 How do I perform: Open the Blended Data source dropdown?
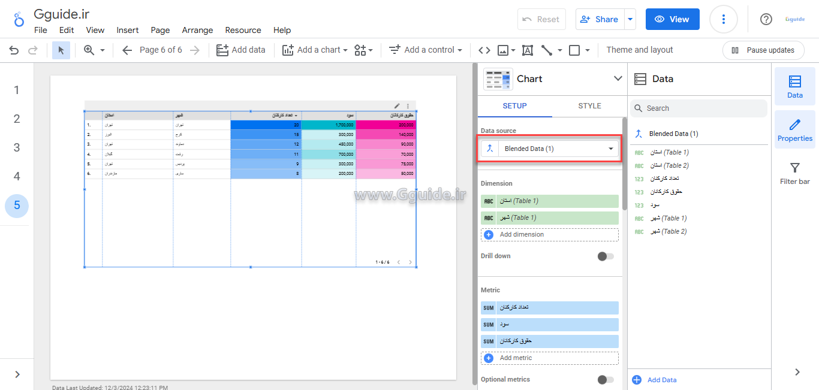(x=550, y=149)
